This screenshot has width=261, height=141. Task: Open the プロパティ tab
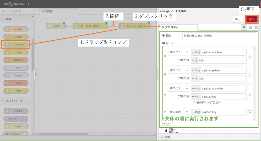[178, 27]
